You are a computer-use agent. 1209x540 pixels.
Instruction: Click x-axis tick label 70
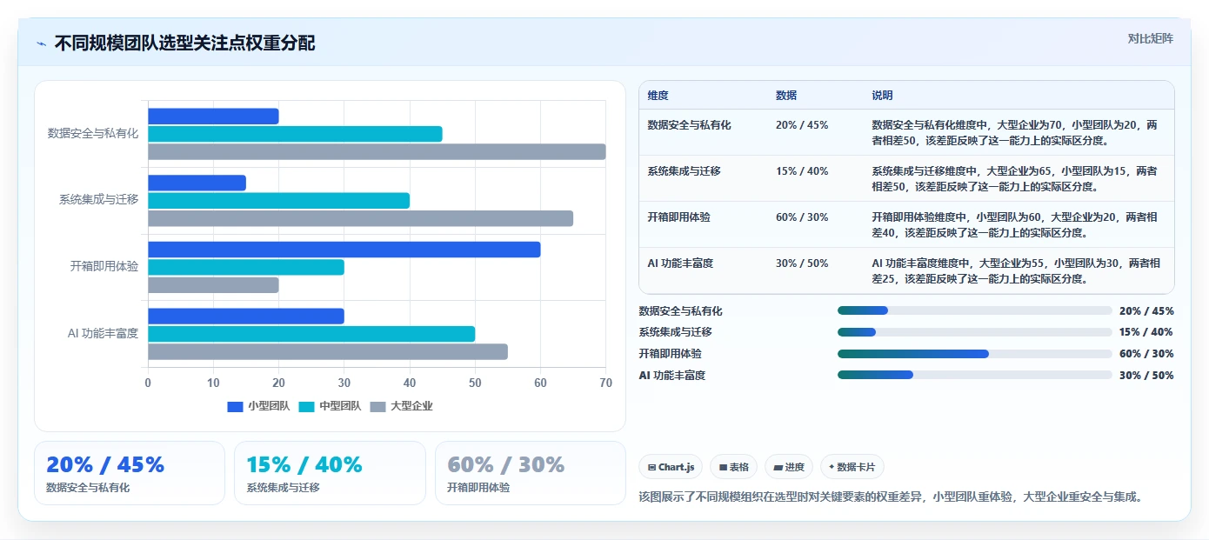point(606,383)
